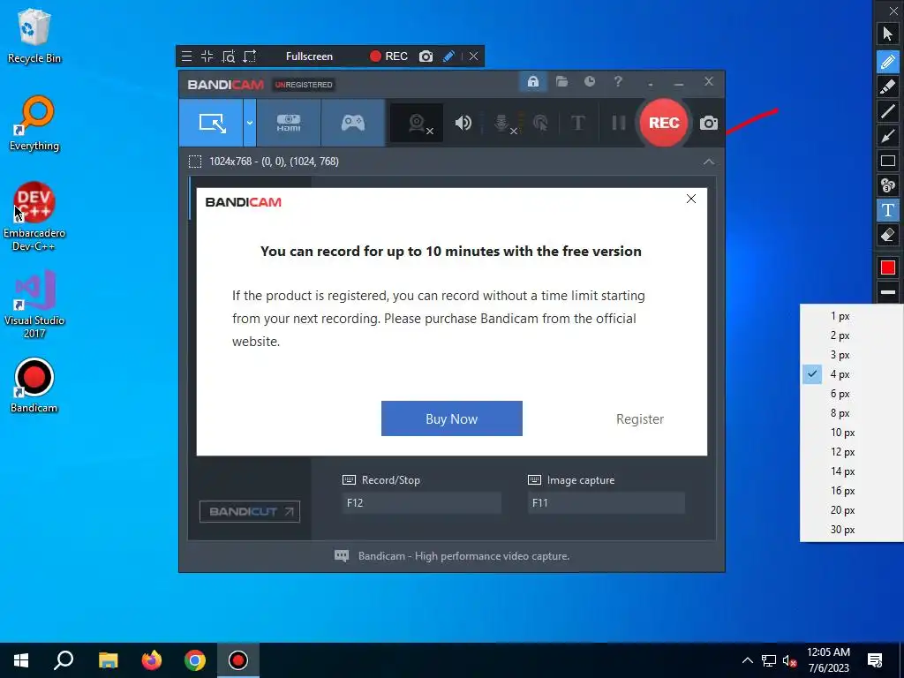
Task: Open the red color picker swatch
Action: pos(888,267)
